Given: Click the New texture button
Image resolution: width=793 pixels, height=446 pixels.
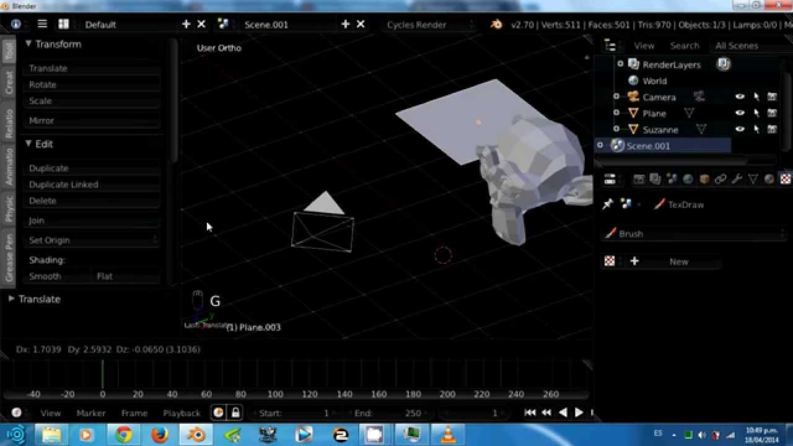Looking at the screenshot, I should click(x=679, y=261).
